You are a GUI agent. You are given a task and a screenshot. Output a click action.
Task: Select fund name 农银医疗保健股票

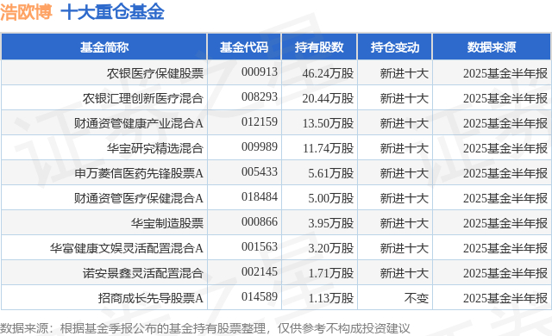pos(155,73)
